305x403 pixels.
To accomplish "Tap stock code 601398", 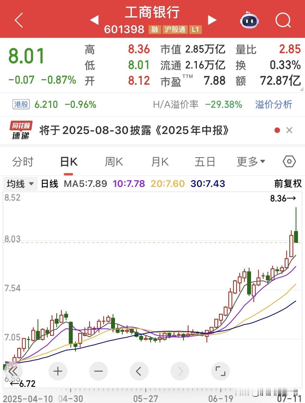I will coord(124,29).
